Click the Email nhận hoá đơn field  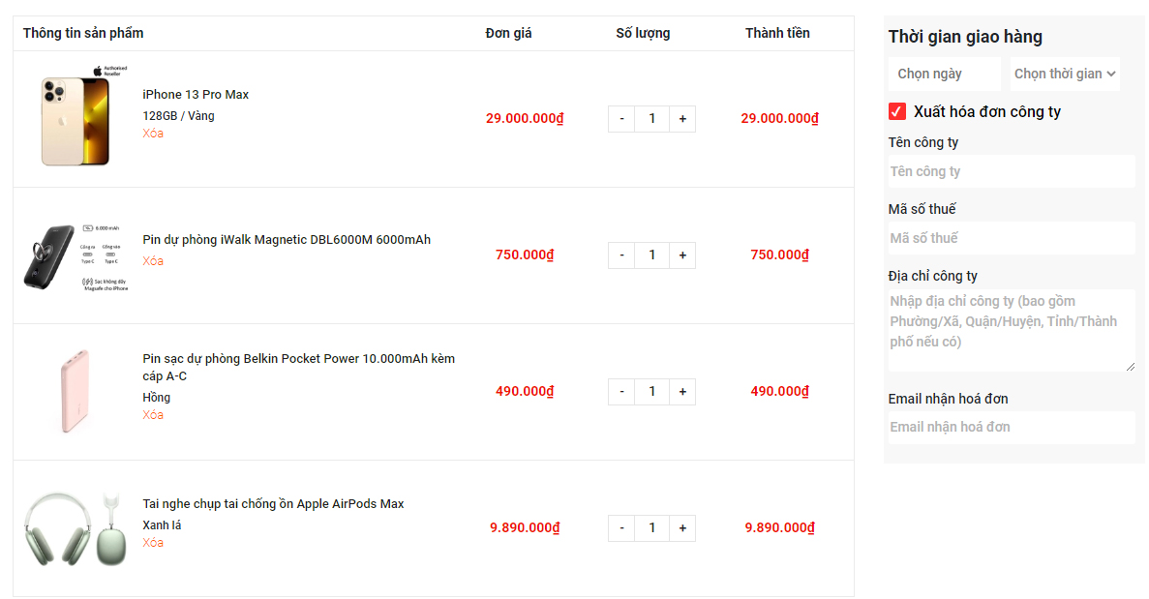pyautogui.click(x=1011, y=427)
